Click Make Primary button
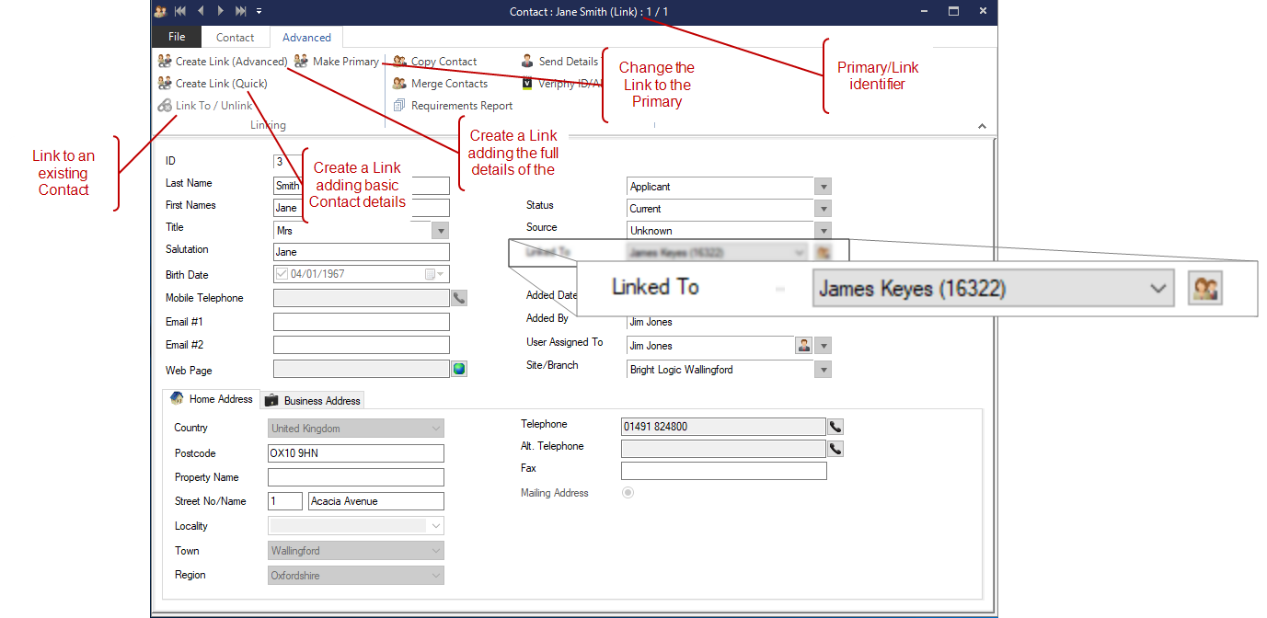Screen dimensions: 1267x618 [337, 62]
